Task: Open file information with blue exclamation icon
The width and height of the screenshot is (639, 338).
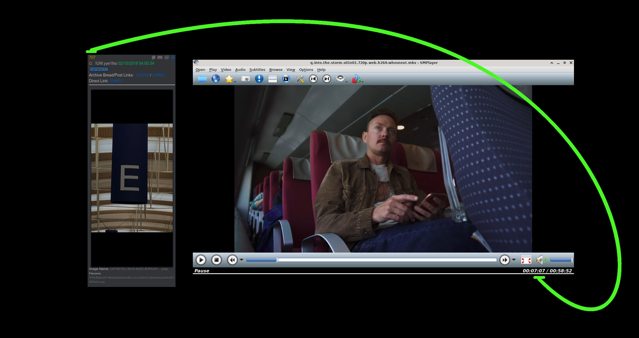Action: (x=259, y=79)
